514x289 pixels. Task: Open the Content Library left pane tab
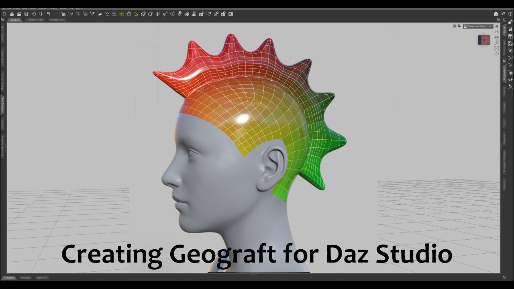point(2,56)
